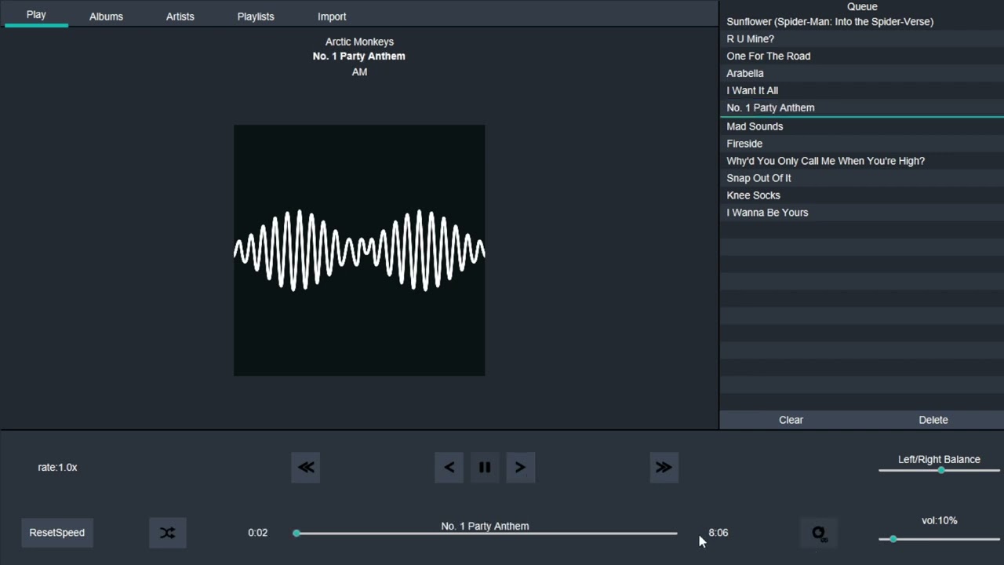Click the Queue panel heading
The height and width of the screenshot is (565, 1004).
click(x=862, y=6)
